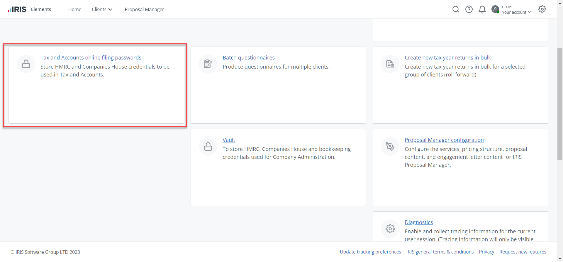Click the settings gear icon in header
This screenshot has height=262, width=563.
tap(542, 9)
